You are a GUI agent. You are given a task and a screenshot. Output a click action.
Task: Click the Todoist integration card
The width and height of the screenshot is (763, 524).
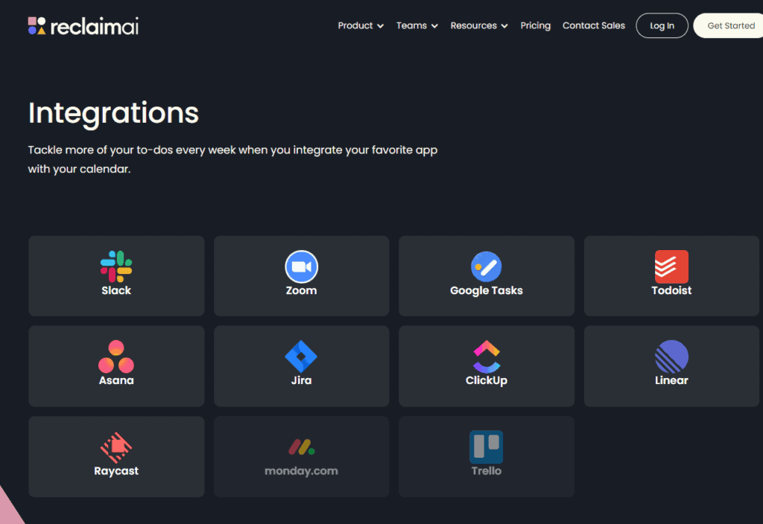point(671,275)
